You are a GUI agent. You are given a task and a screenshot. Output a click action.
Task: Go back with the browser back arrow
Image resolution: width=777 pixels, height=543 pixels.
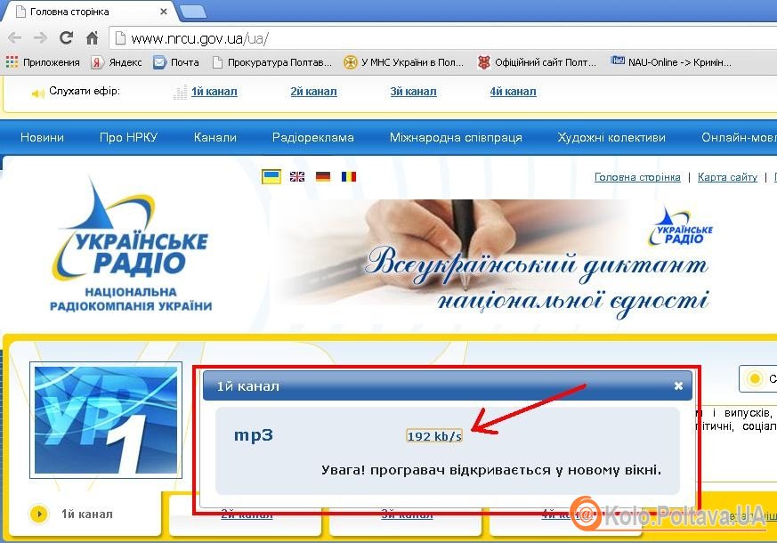point(15,37)
